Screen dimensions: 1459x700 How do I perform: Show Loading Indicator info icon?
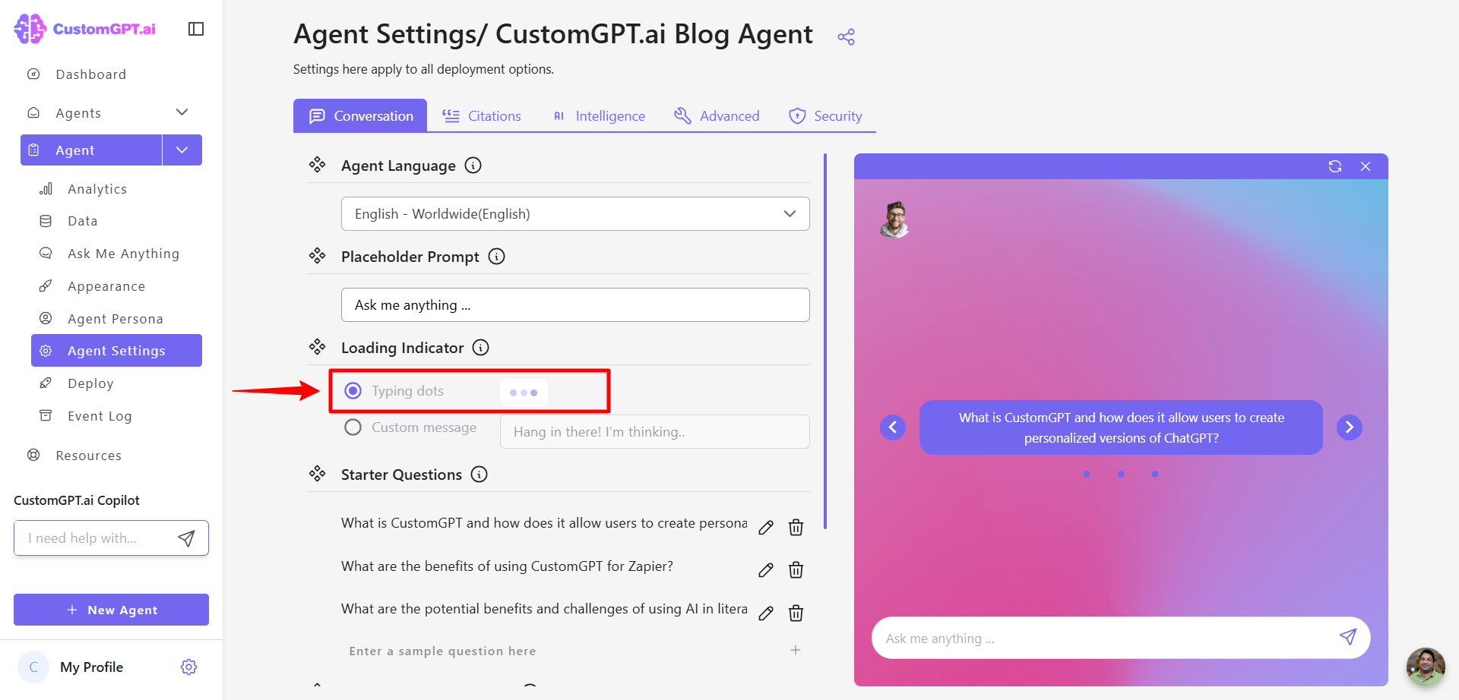(480, 348)
